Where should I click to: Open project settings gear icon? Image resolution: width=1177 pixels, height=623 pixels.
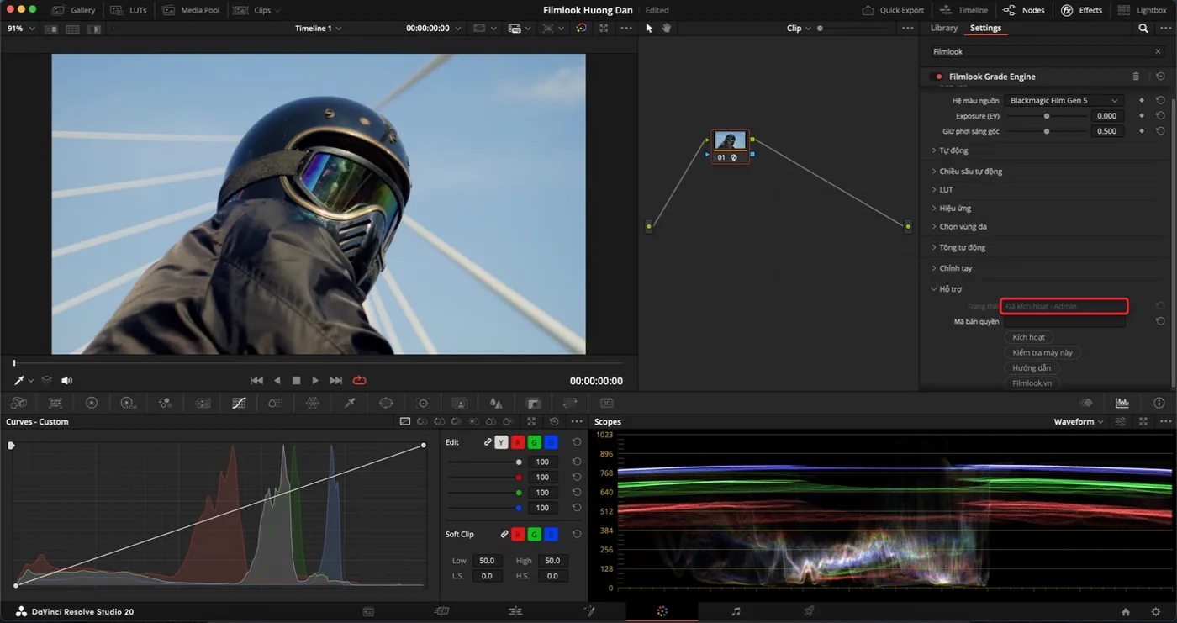(1155, 612)
